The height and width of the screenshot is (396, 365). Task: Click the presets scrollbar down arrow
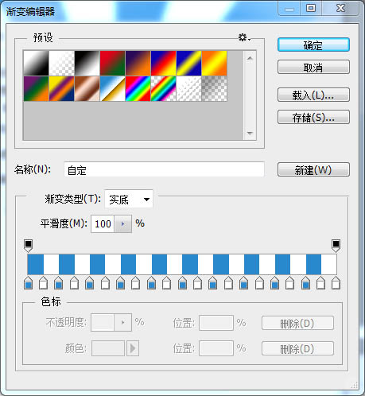tap(250, 133)
